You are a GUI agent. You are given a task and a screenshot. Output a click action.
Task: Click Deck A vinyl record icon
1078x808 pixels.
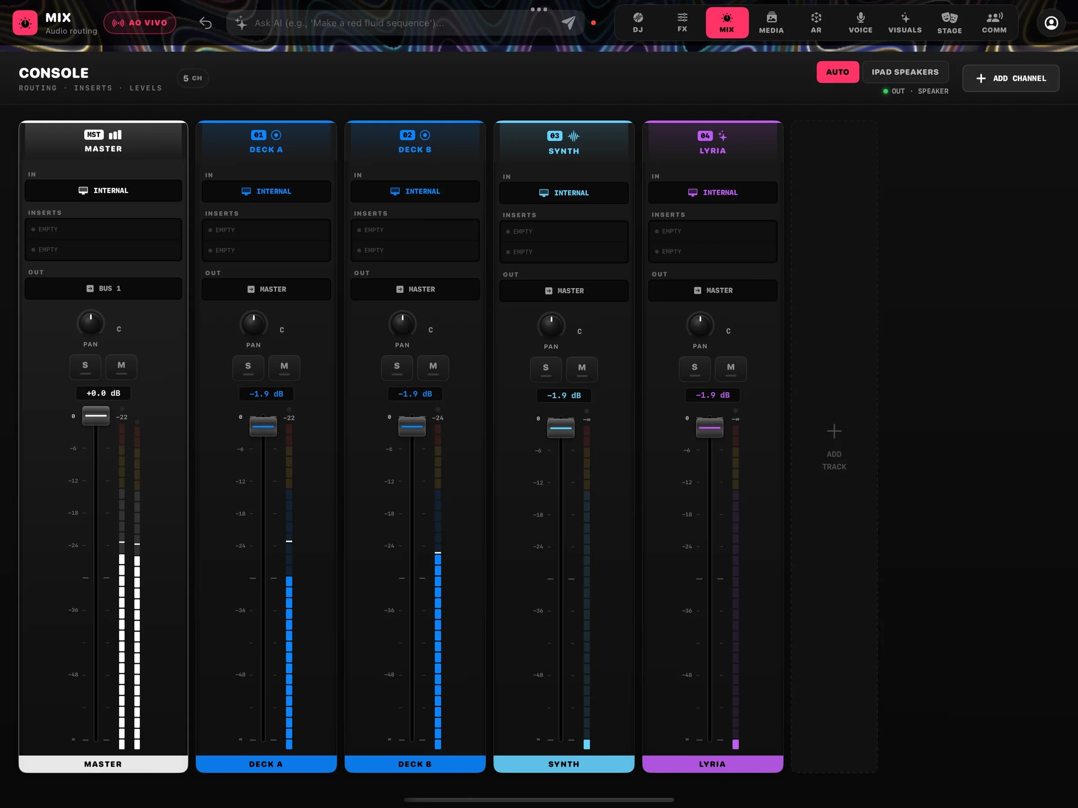pos(276,135)
